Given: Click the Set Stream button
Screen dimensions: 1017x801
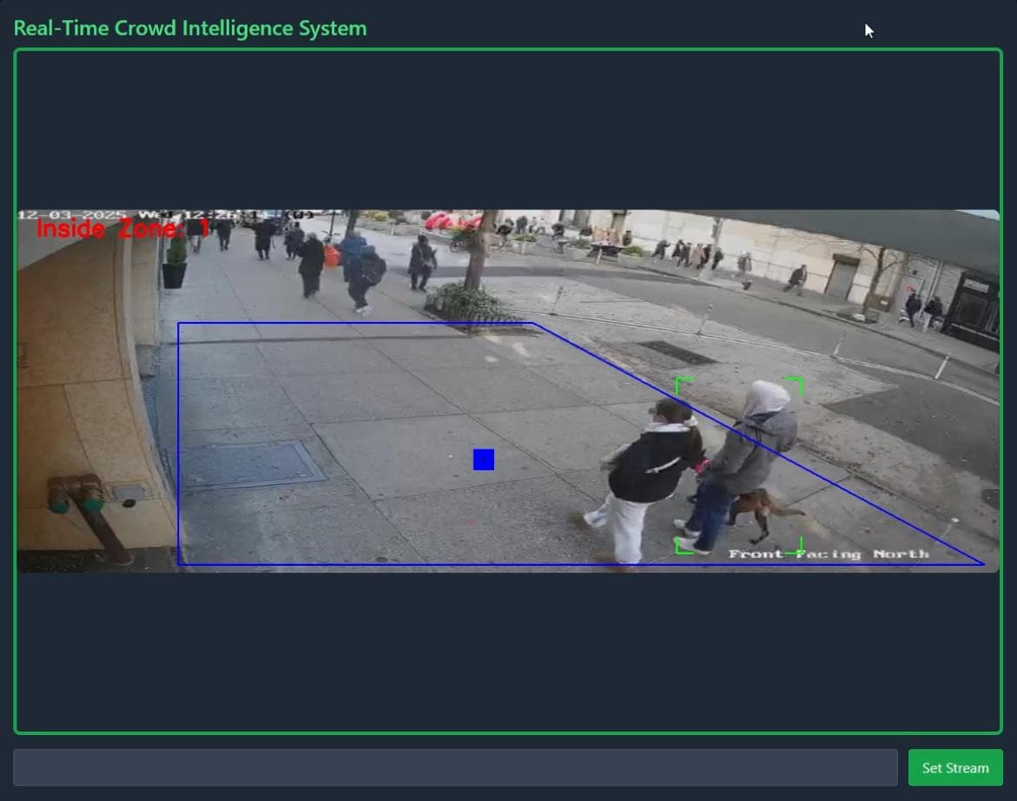Looking at the screenshot, I should click(x=954, y=767).
